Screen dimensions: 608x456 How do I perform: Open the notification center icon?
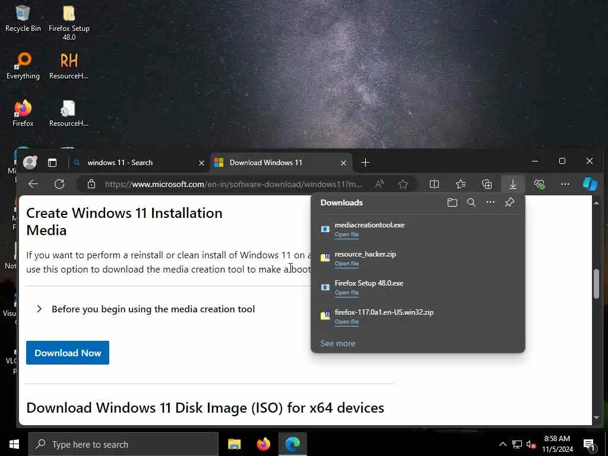(x=590, y=445)
